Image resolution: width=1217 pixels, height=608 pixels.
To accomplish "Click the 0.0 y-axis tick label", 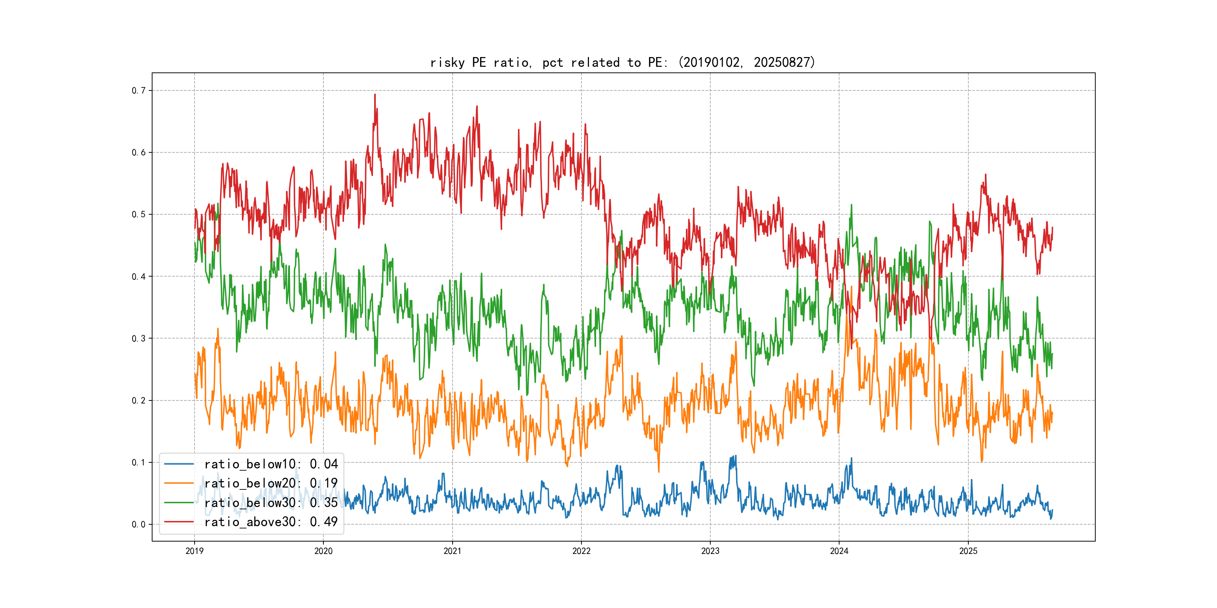I will click(x=139, y=524).
